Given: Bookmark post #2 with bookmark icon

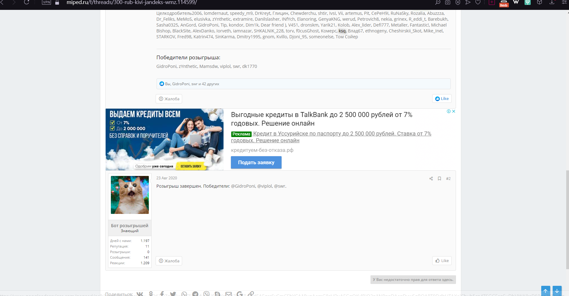Looking at the screenshot, I should [439, 178].
